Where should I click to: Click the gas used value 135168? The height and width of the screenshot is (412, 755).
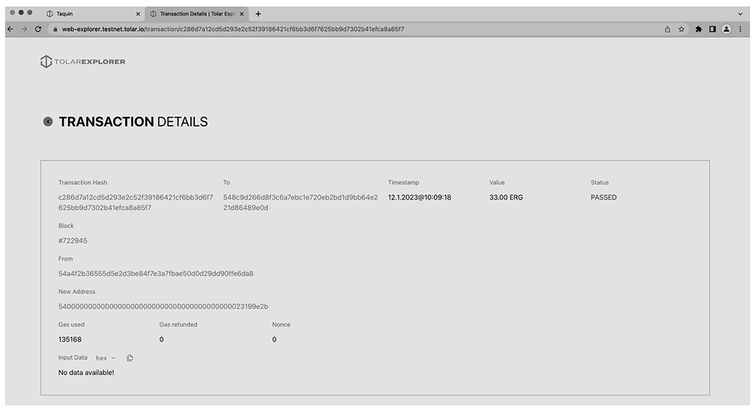[69, 340]
